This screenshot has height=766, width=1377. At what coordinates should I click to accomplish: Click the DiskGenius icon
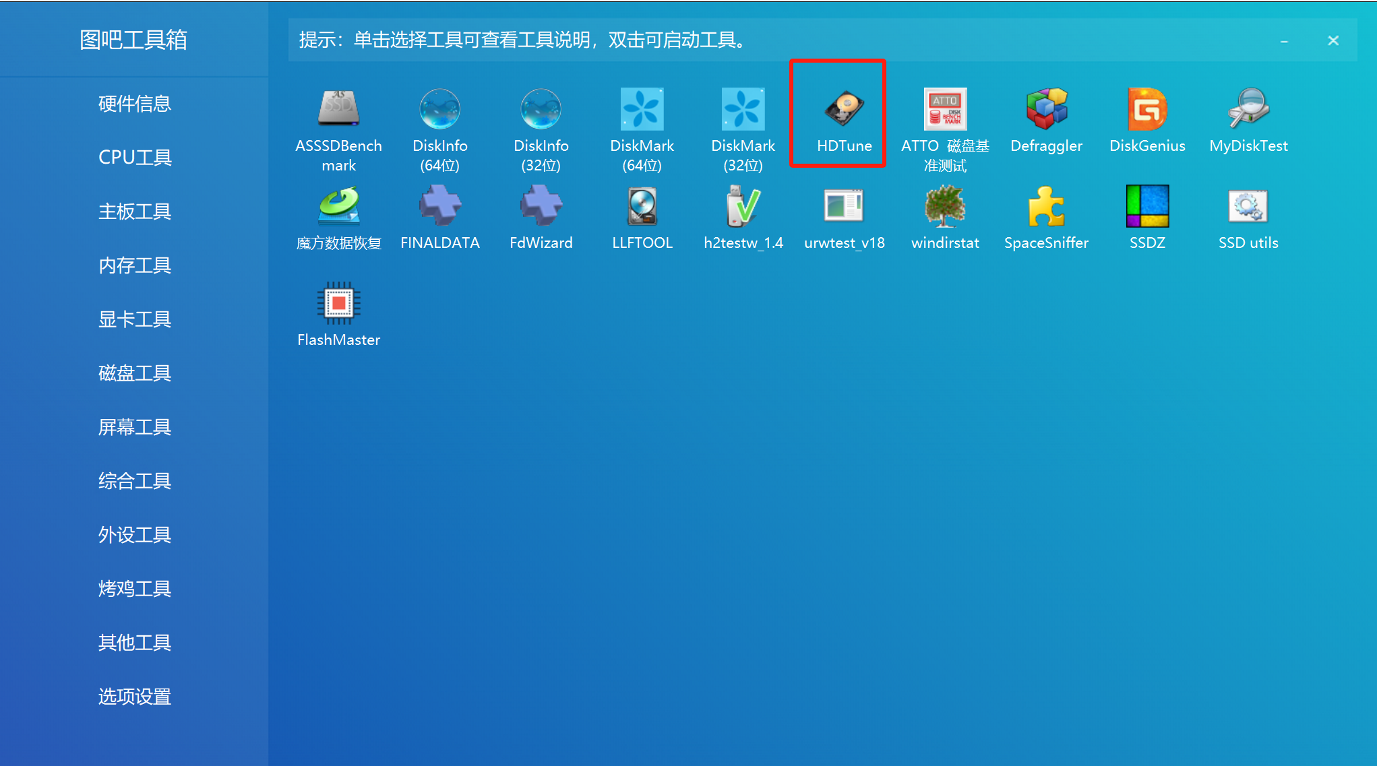tap(1147, 109)
